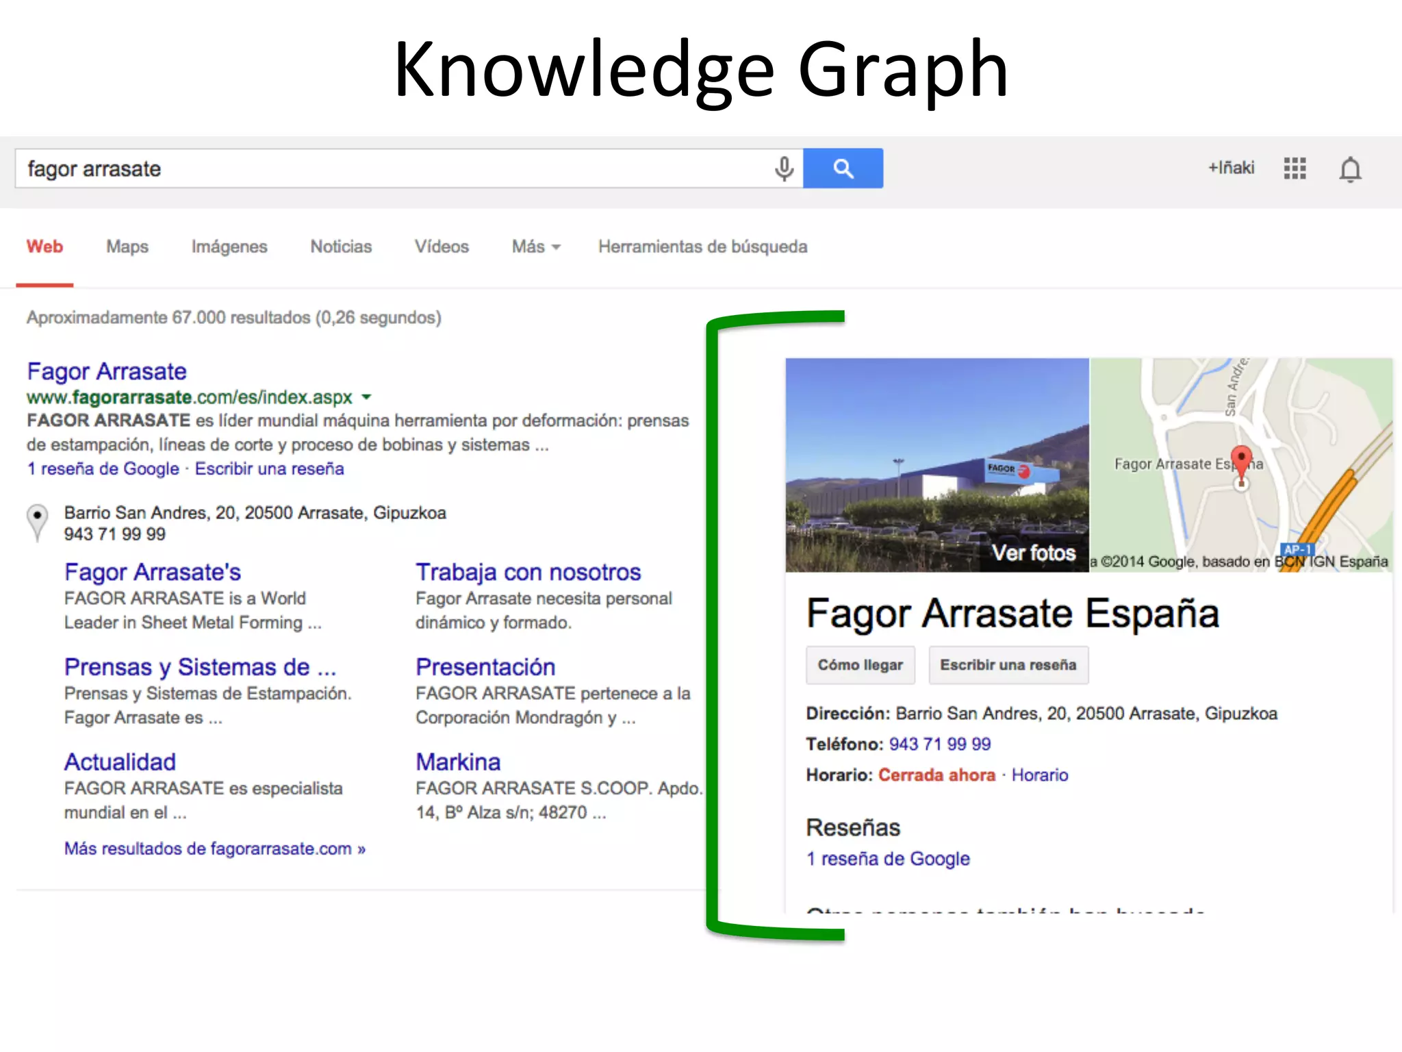Image resolution: width=1402 pixels, height=1052 pixels.
Task: Click the Dirección label in the panel
Action: coord(847,714)
